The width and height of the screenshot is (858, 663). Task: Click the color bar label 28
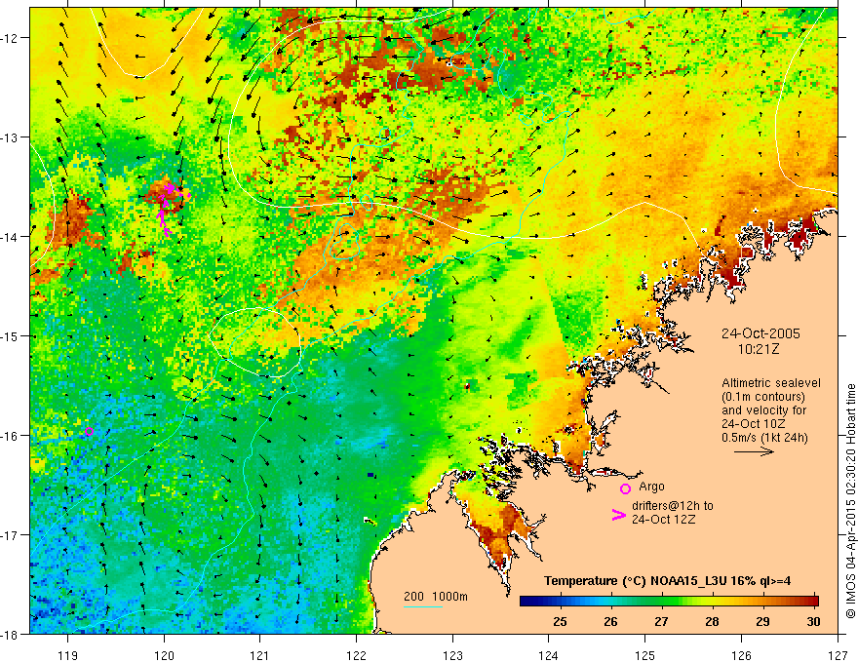coord(712,621)
